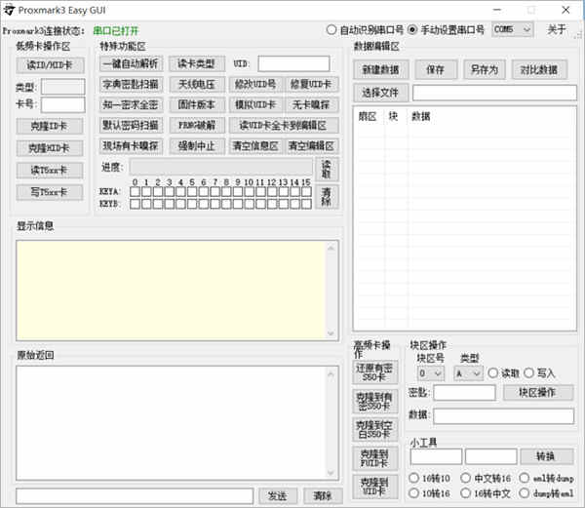The image size is (585, 508).
Task: Check KEYA box for sector 7
Action: (215, 192)
